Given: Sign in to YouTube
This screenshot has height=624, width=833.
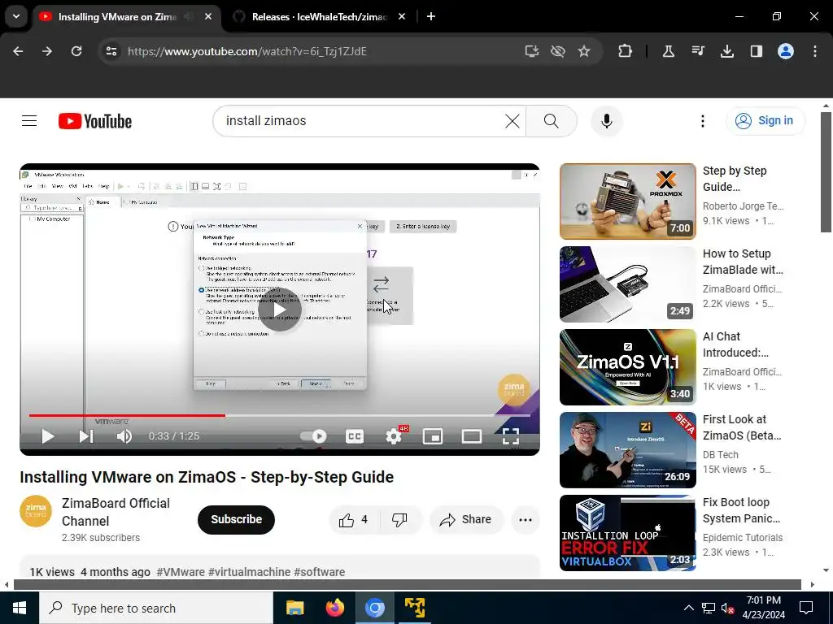Looking at the screenshot, I should (x=765, y=121).
